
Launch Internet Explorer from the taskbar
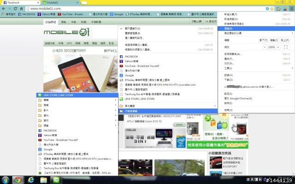pos(31,180)
